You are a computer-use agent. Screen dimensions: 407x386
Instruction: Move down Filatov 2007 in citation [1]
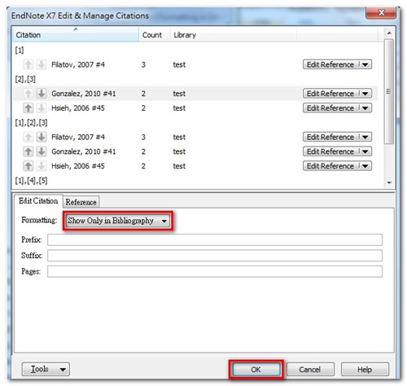42,64
